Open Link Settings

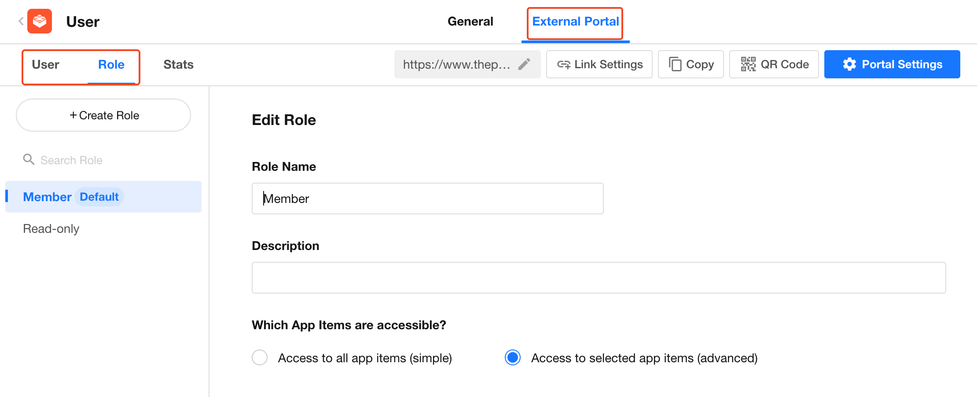(x=599, y=64)
